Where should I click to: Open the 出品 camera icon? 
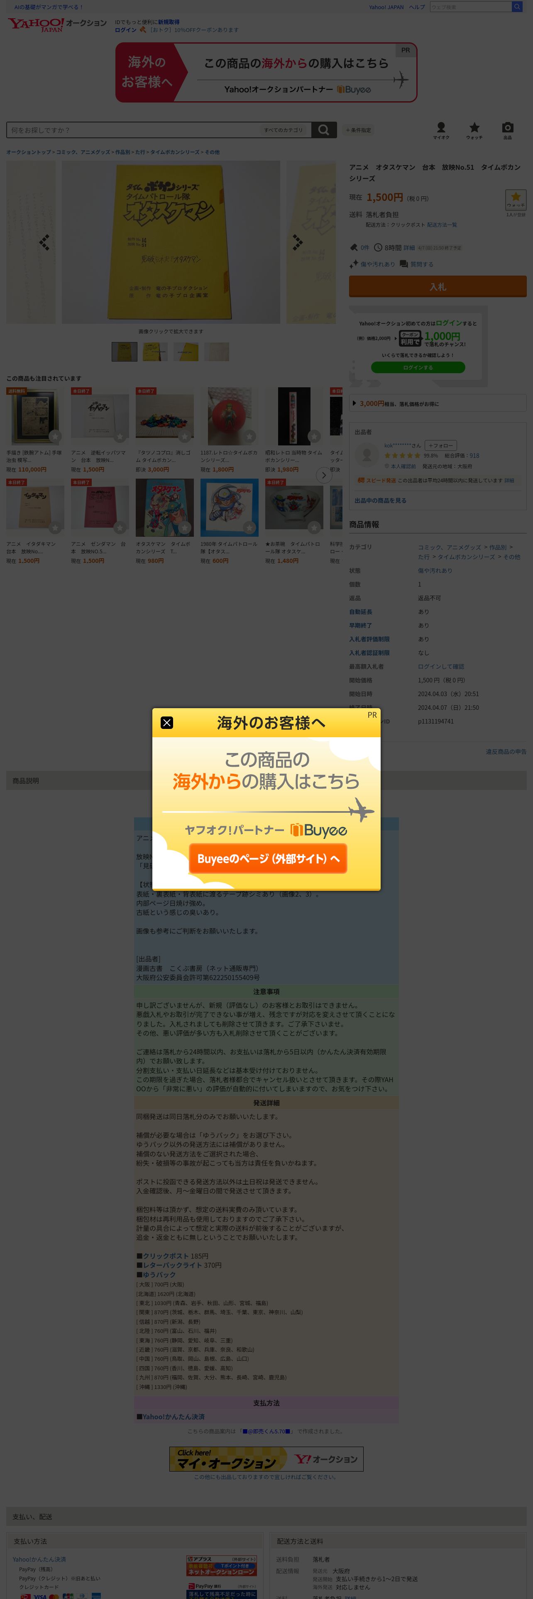click(508, 130)
